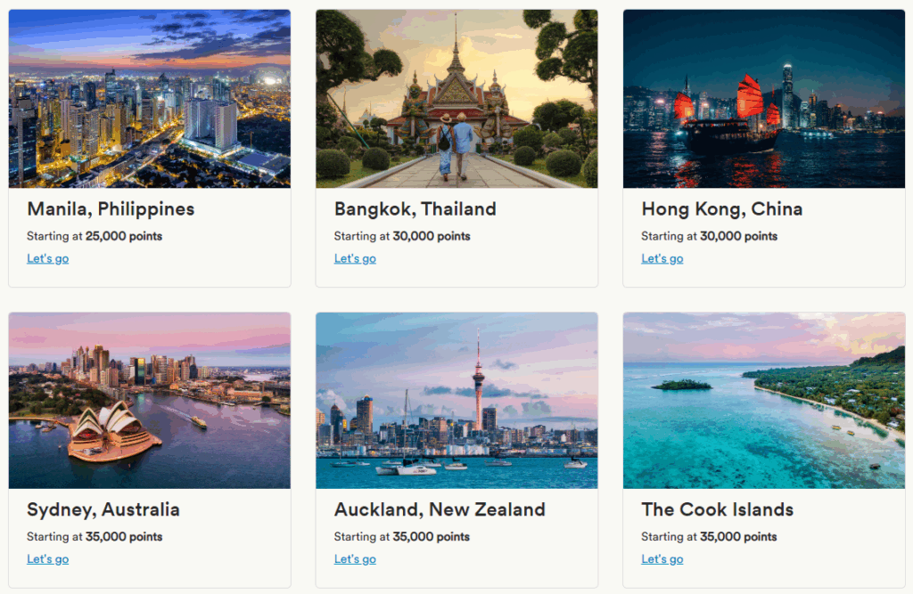Open the Let's go link for Bangkok, Thailand

coord(355,258)
